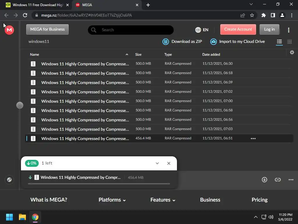
Task: Open the Pricing footer link
Action: pyautogui.click(x=259, y=200)
